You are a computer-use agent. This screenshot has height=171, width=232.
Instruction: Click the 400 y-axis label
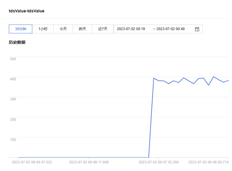click(13, 79)
